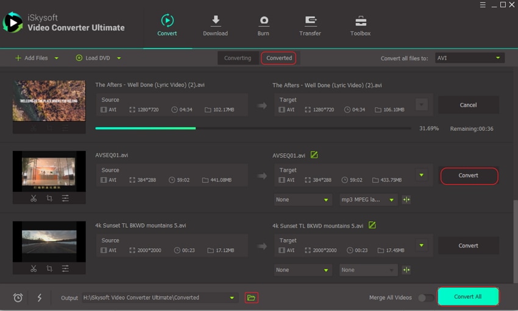This screenshot has width=518, height=311.
Task: Open the Download section
Action: (215, 25)
